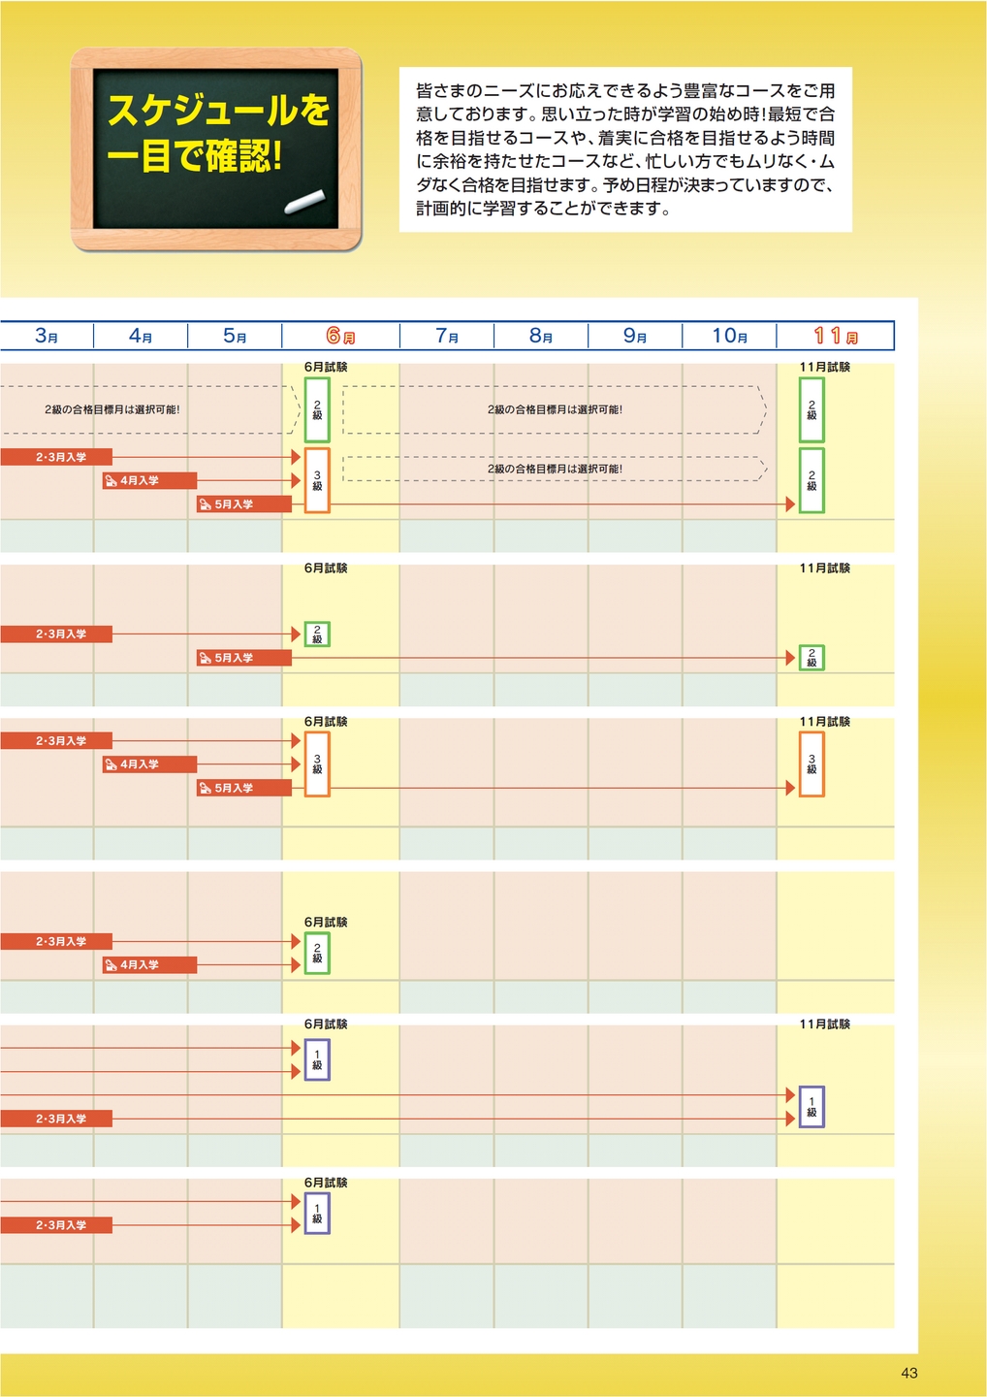The height and width of the screenshot is (1397, 987).
Task: Click the topmost 11月試験 heading
Action: tap(824, 367)
